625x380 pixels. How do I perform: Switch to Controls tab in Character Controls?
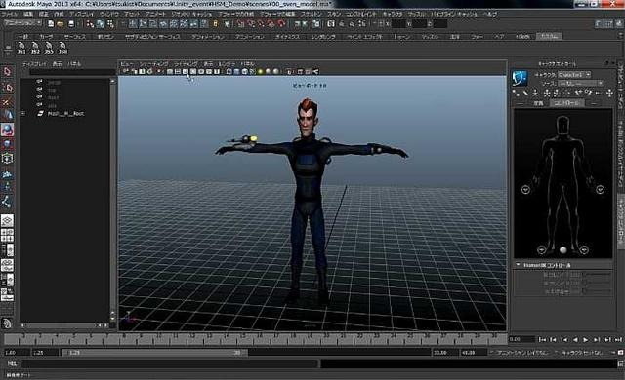566,103
